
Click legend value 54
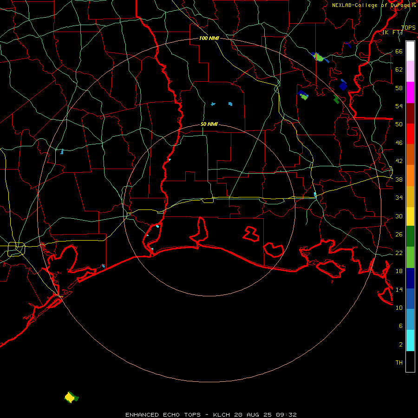(x=399, y=106)
